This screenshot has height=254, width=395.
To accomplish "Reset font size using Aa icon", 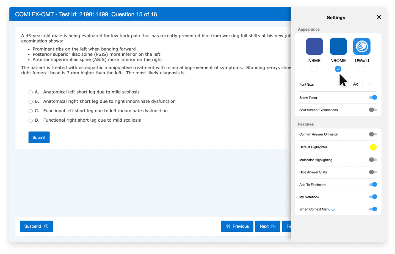I will 356,84.
